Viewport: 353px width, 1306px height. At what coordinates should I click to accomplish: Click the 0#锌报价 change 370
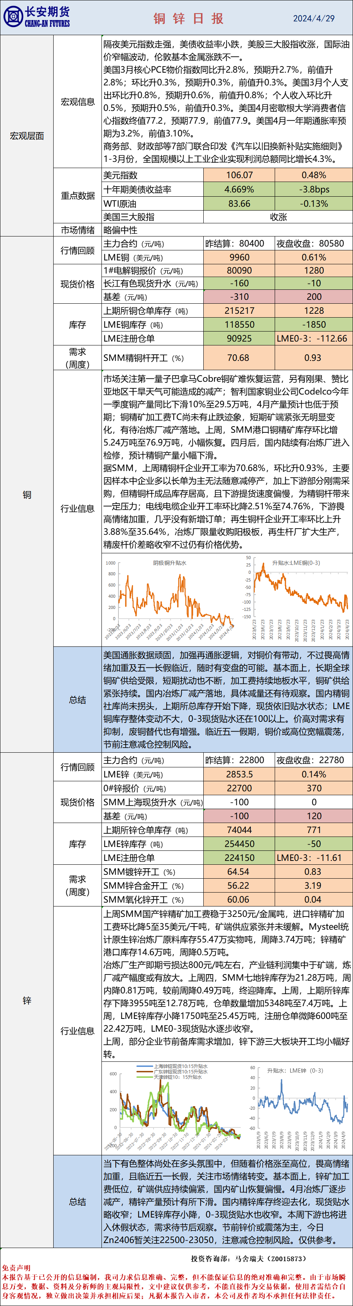pyautogui.click(x=314, y=788)
